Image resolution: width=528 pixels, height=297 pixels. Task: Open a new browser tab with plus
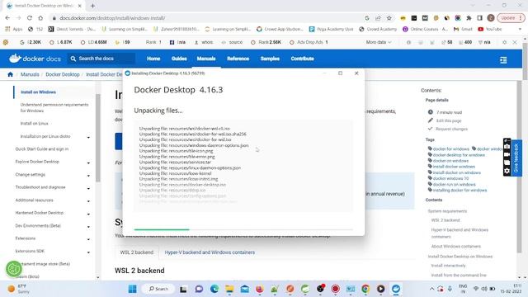point(92,6)
